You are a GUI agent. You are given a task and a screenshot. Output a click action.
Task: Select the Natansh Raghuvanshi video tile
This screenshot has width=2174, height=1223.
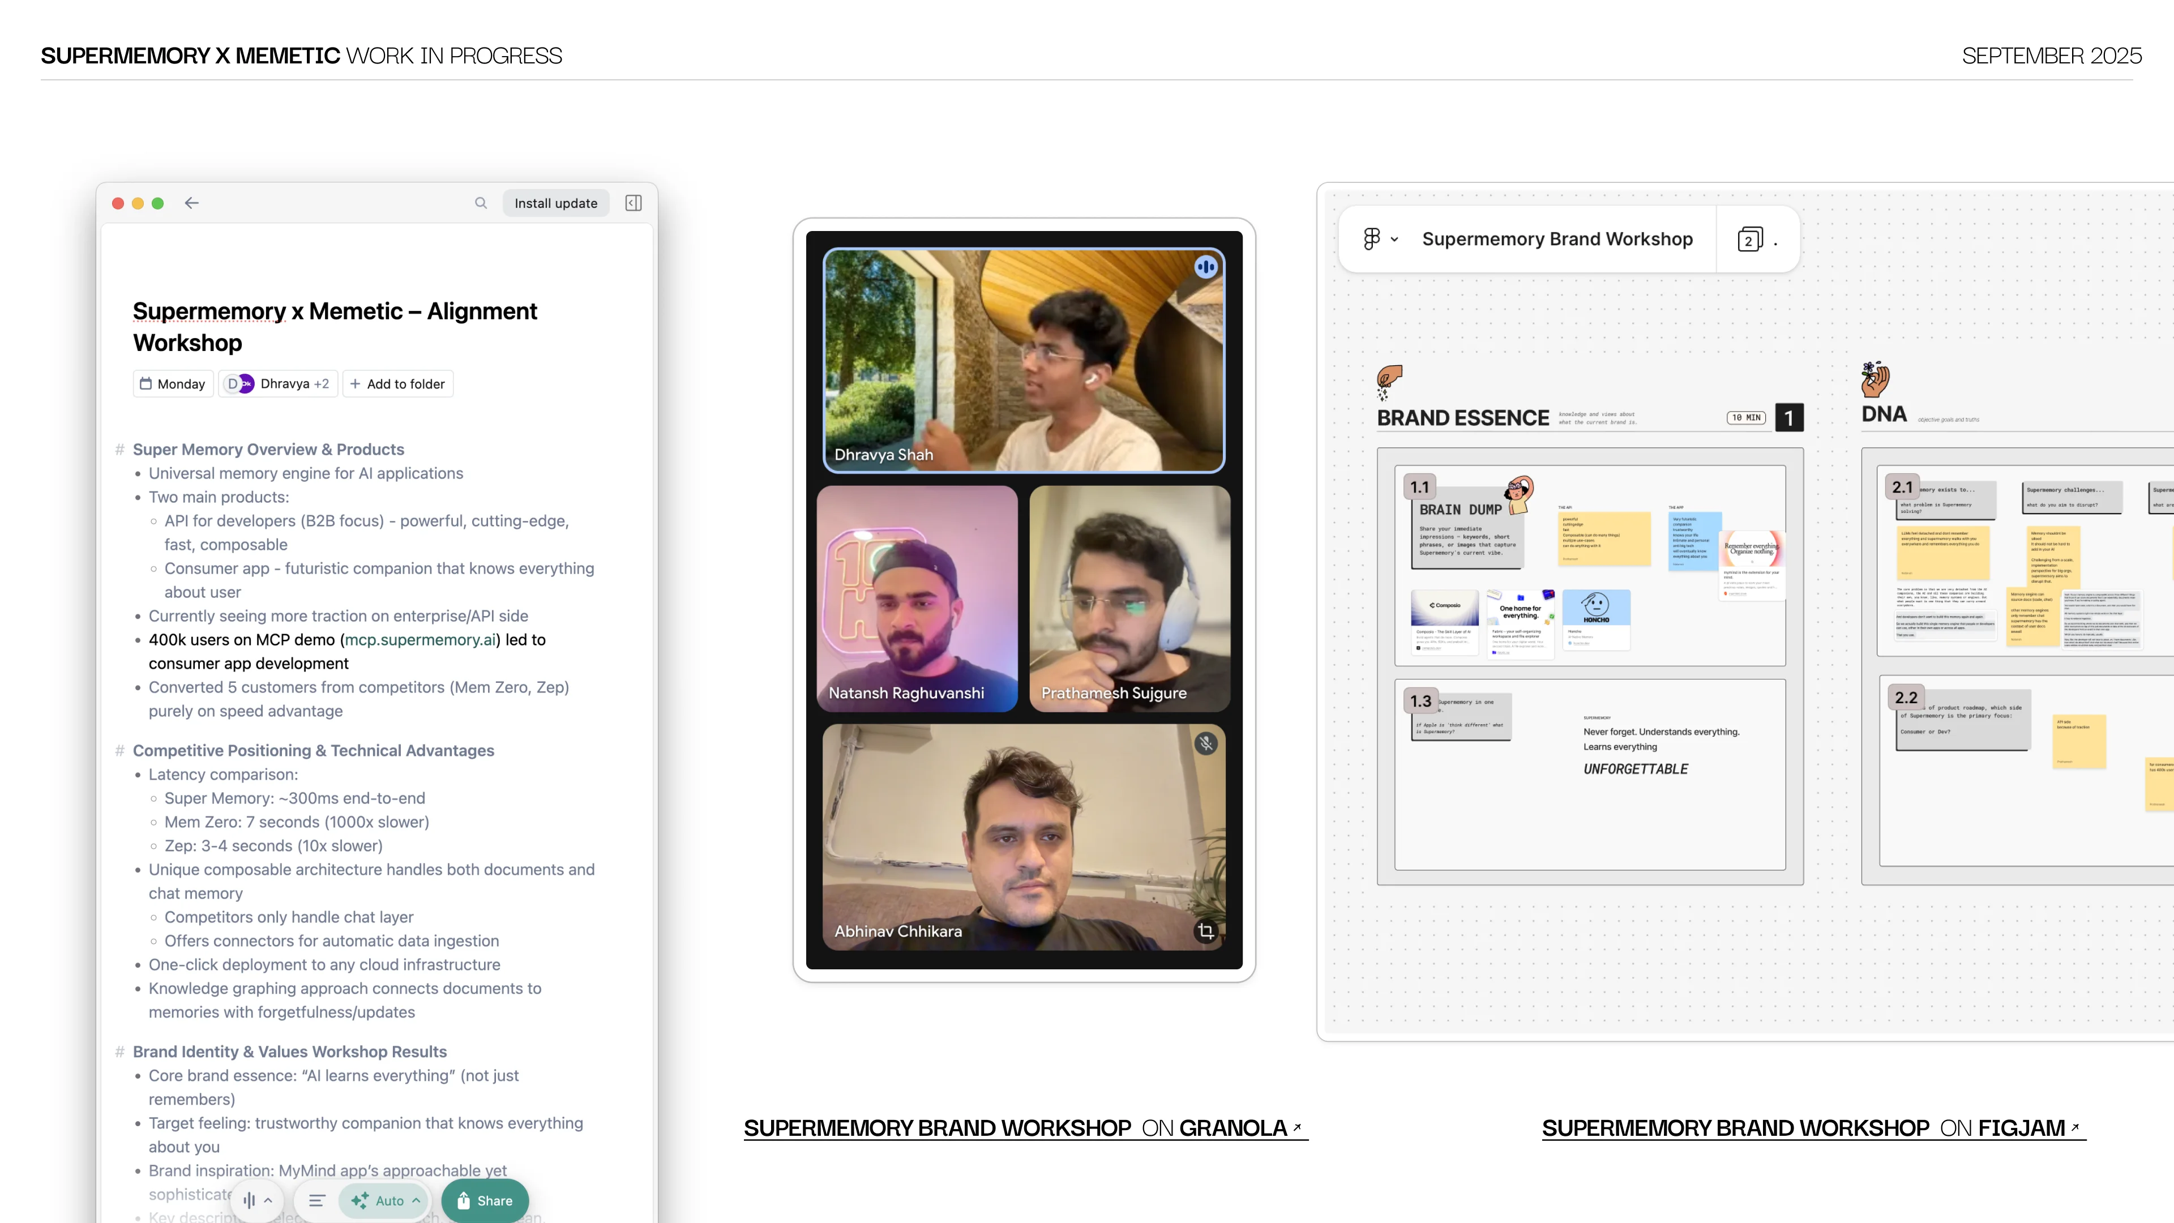pyautogui.click(x=917, y=597)
